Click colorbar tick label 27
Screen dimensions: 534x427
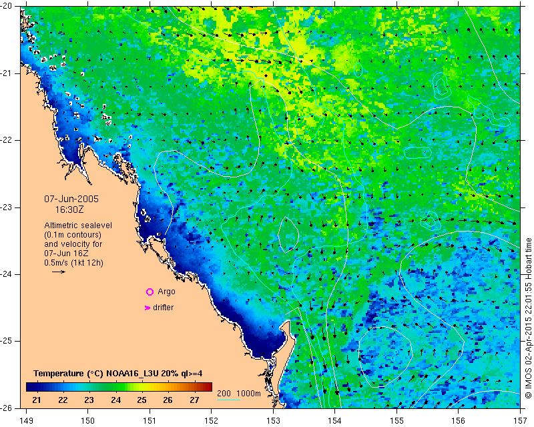(x=194, y=400)
